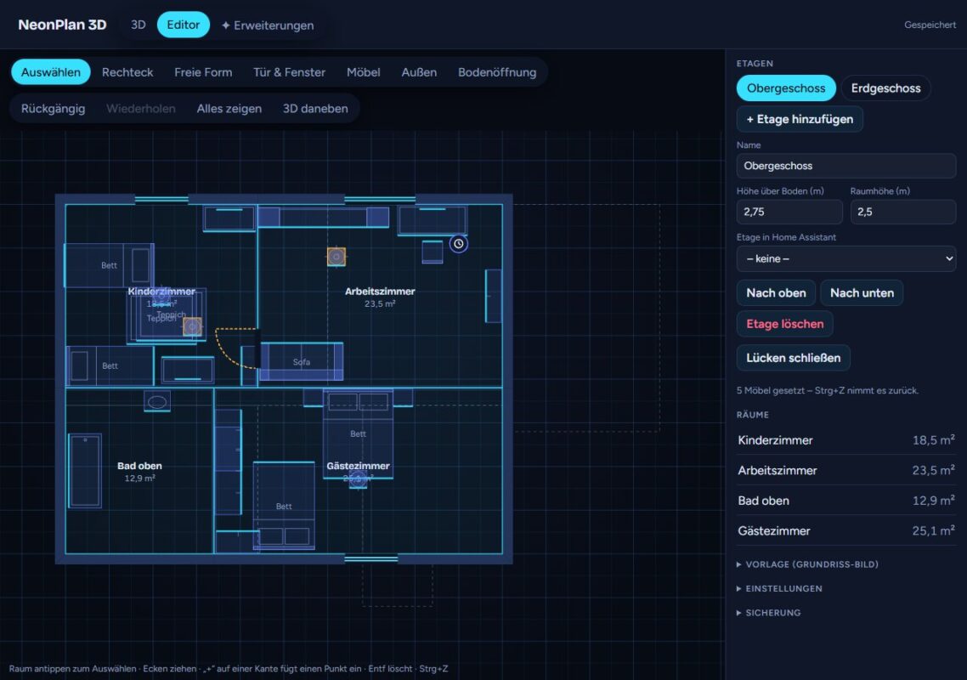Click the sparkle Erweiterungen icon
Screen dimensions: 967x680
point(226,25)
